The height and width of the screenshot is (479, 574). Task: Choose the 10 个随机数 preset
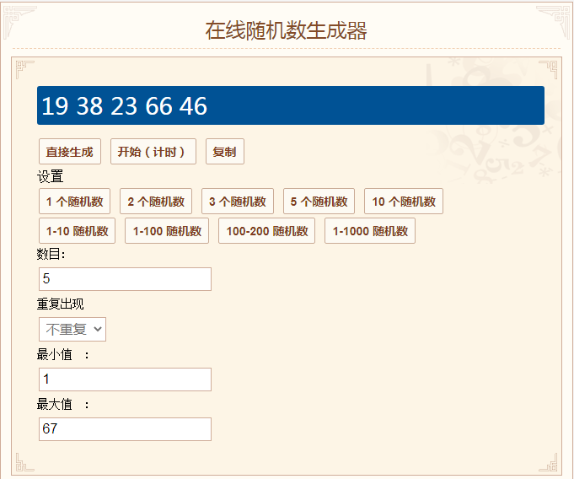(x=404, y=201)
